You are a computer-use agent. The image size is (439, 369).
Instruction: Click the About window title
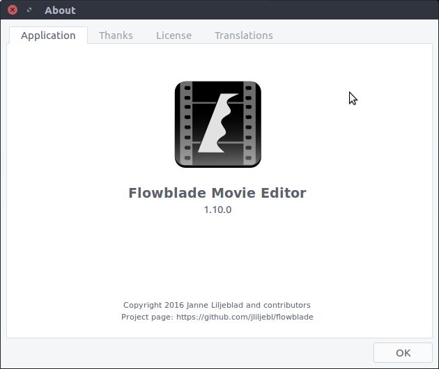click(60, 10)
